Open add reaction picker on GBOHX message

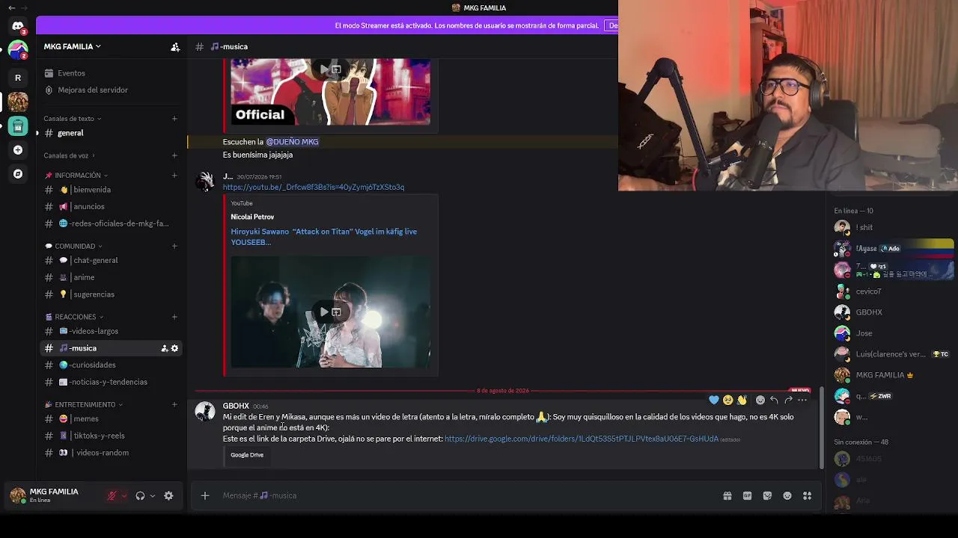(x=760, y=400)
